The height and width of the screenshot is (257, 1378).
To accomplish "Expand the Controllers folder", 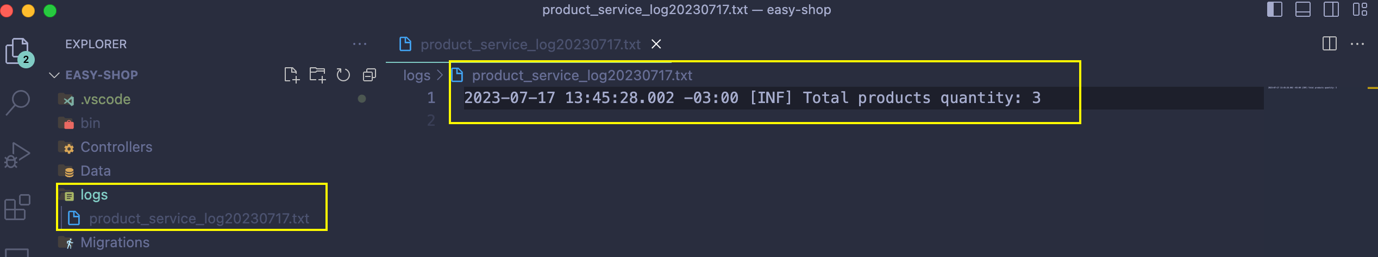I will (x=116, y=147).
